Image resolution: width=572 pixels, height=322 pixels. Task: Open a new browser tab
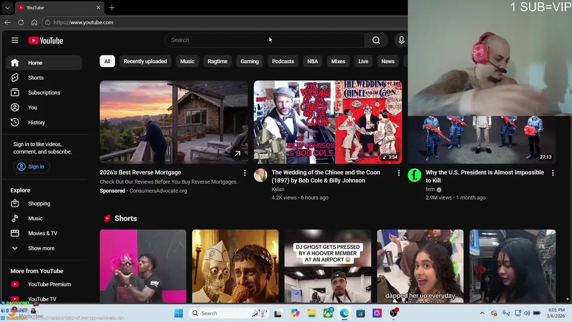coord(112,8)
